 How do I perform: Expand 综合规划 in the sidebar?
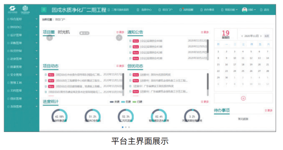[22, 19]
